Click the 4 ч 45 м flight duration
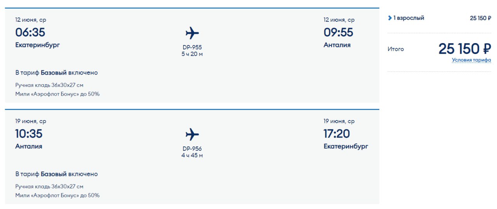 pyautogui.click(x=192, y=155)
